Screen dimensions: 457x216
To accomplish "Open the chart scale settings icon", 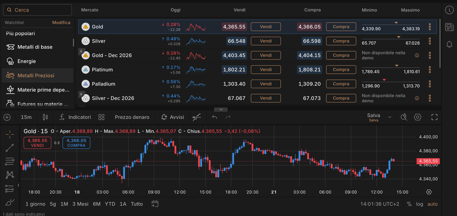I will (x=429, y=192).
